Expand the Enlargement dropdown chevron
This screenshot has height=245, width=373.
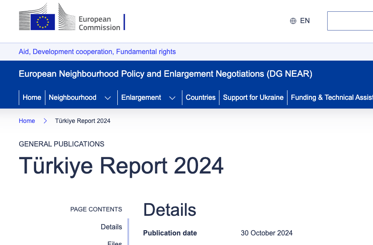tap(172, 98)
